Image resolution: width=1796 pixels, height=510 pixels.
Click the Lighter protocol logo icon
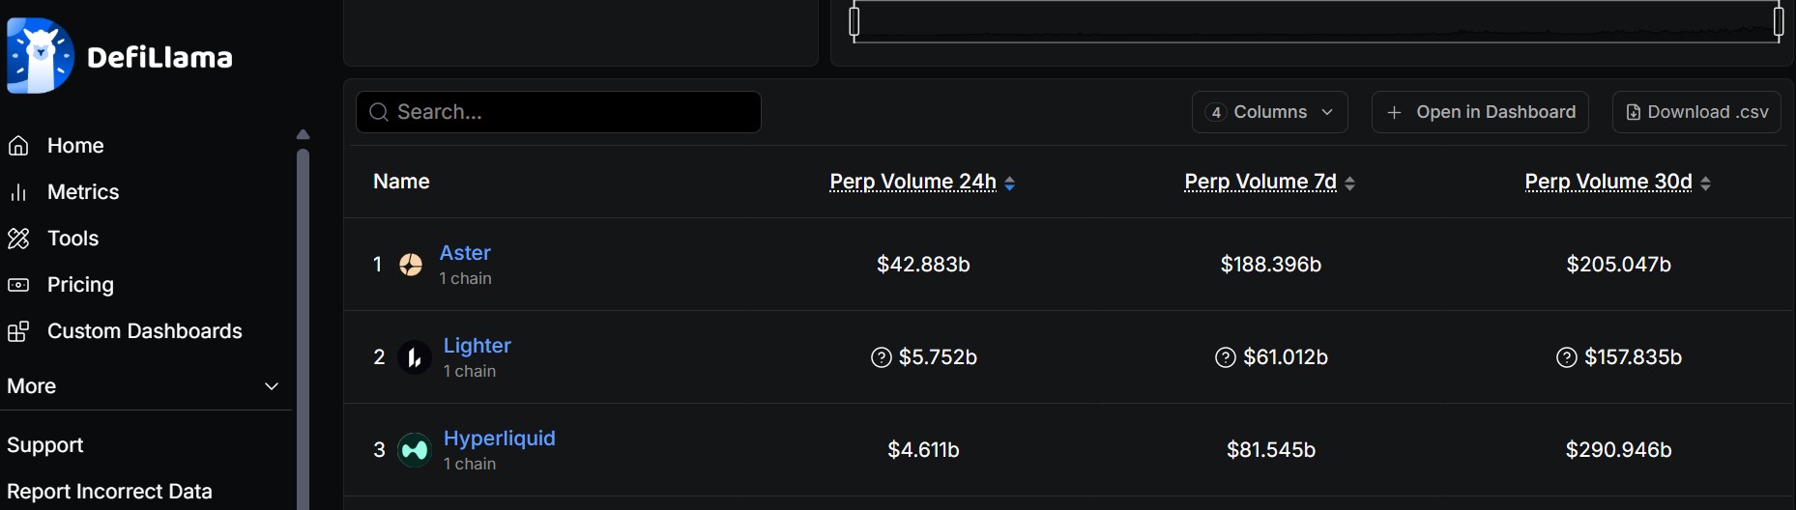[415, 357]
